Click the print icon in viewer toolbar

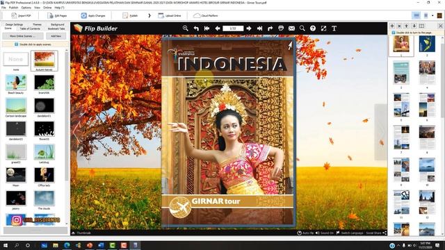pyautogui.click(x=281, y=28)
